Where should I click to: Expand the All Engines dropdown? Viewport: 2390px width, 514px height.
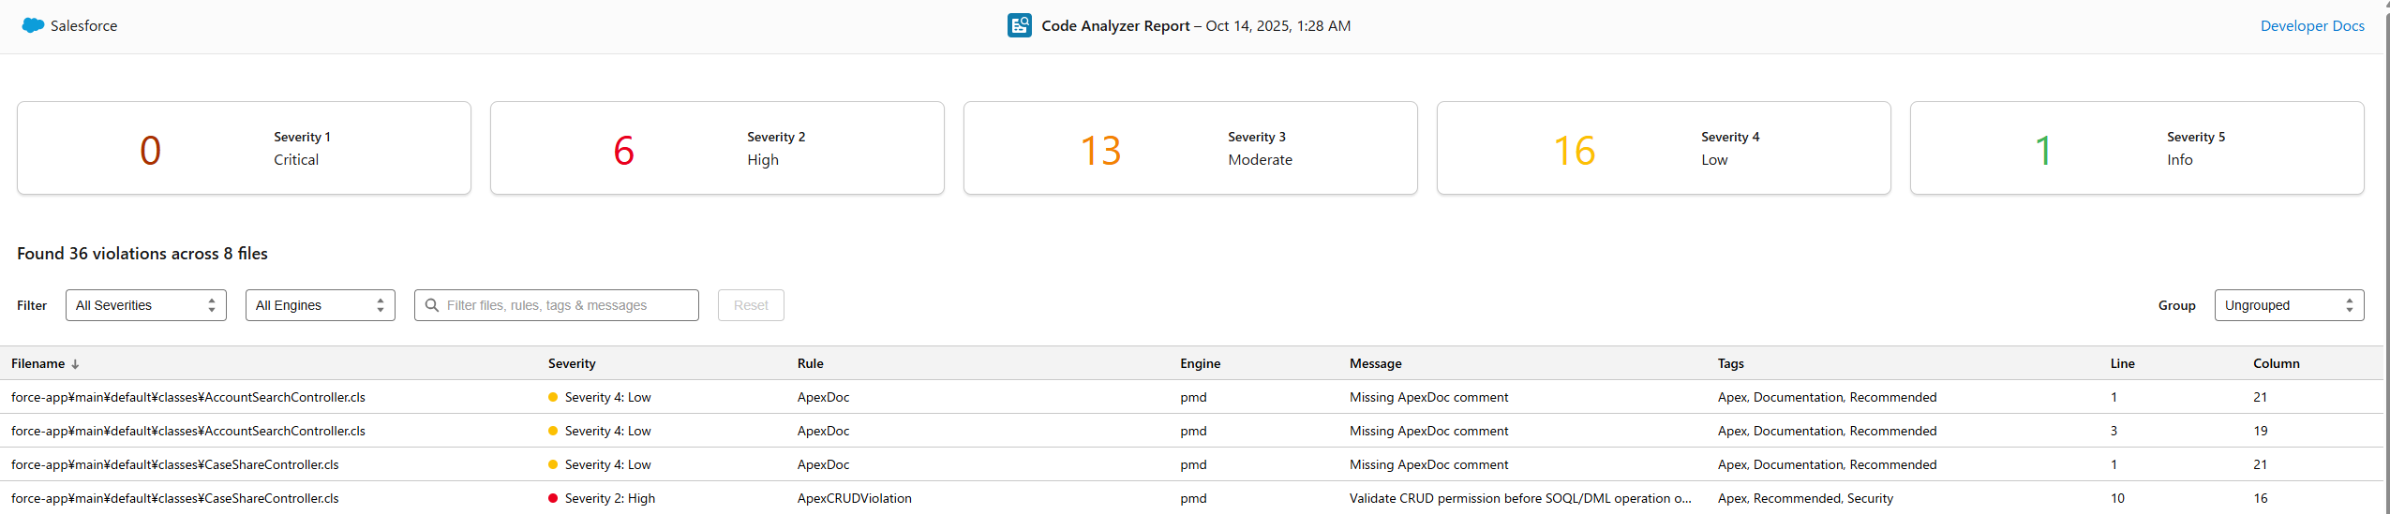320,305
